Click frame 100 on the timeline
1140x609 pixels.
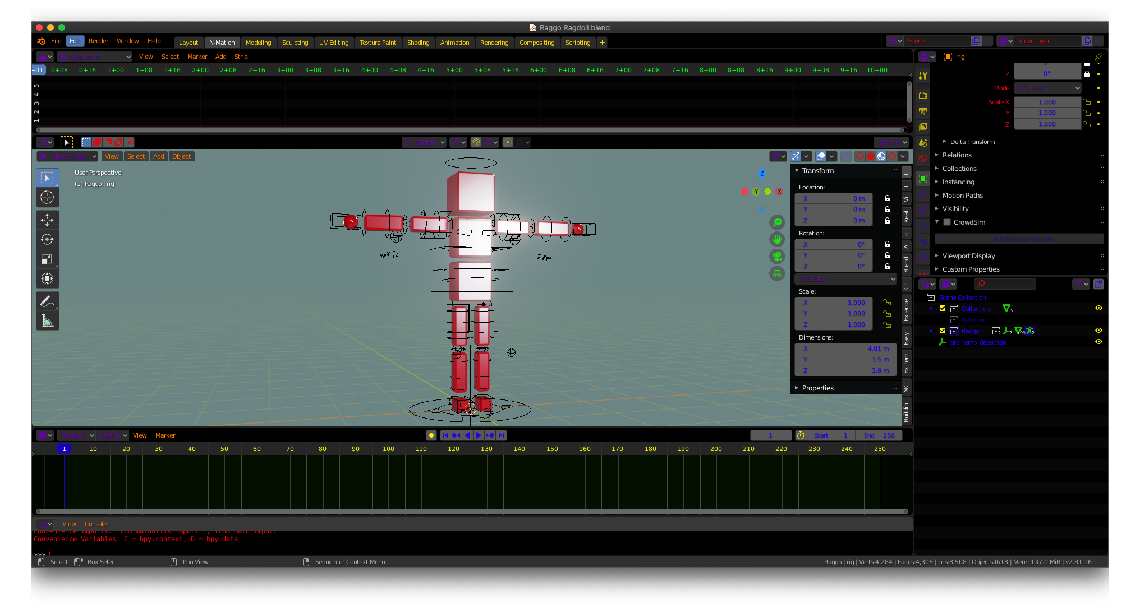click(388, 449)
